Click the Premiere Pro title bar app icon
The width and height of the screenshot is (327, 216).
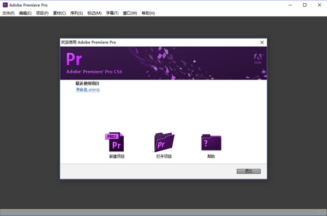(x=5, y=5)
